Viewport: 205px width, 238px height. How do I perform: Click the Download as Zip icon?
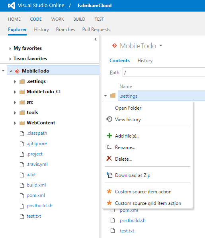109,175
